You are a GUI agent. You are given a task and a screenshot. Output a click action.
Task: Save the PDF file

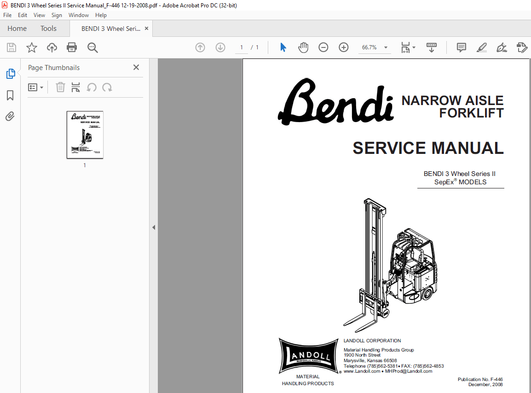(11, 47)
